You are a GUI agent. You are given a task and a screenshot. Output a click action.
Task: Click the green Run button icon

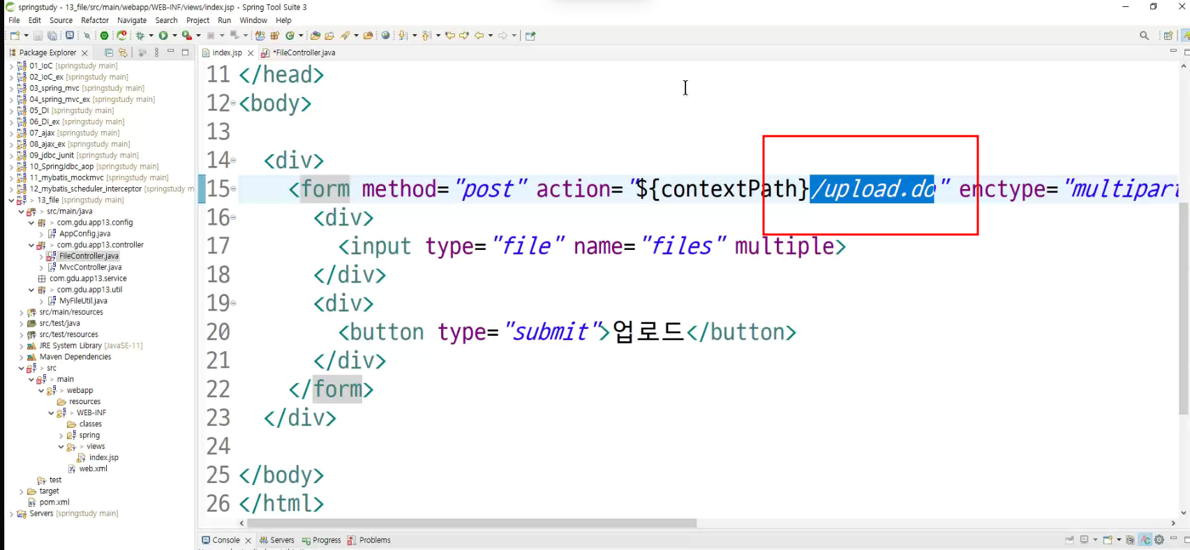163,36
